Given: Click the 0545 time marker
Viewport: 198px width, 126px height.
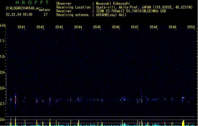Looking at the screenshot, I should pos(97,27).
